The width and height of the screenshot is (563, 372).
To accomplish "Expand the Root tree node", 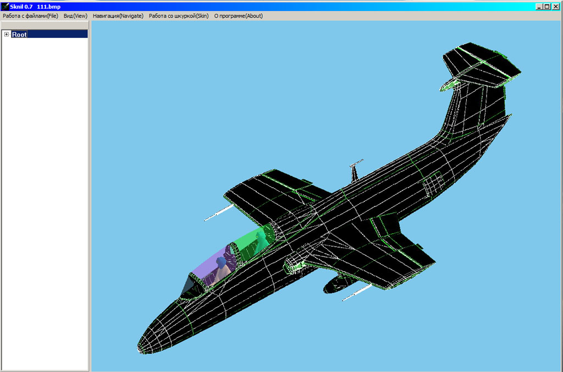I will pos(7,34).
